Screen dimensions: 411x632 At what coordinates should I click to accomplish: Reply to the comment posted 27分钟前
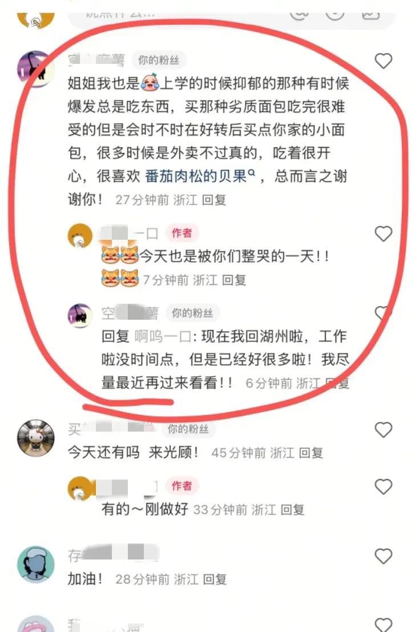pos(214,200)
